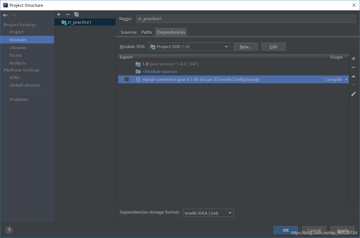360x238 pixels.
Task: Move dependency down arrow icon
Action: click(353, 85)
